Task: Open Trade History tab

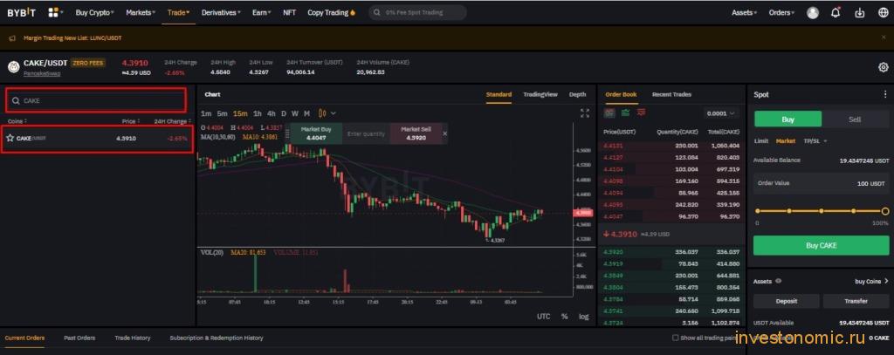Action: 133,338
